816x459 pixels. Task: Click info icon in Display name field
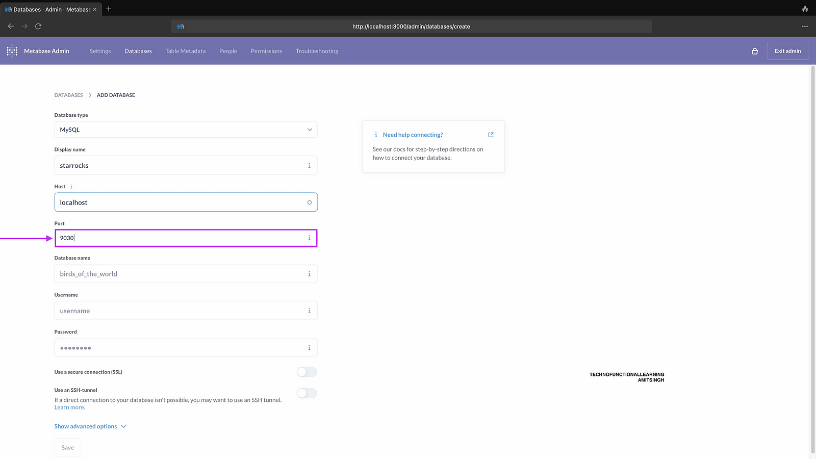(309, 166)
